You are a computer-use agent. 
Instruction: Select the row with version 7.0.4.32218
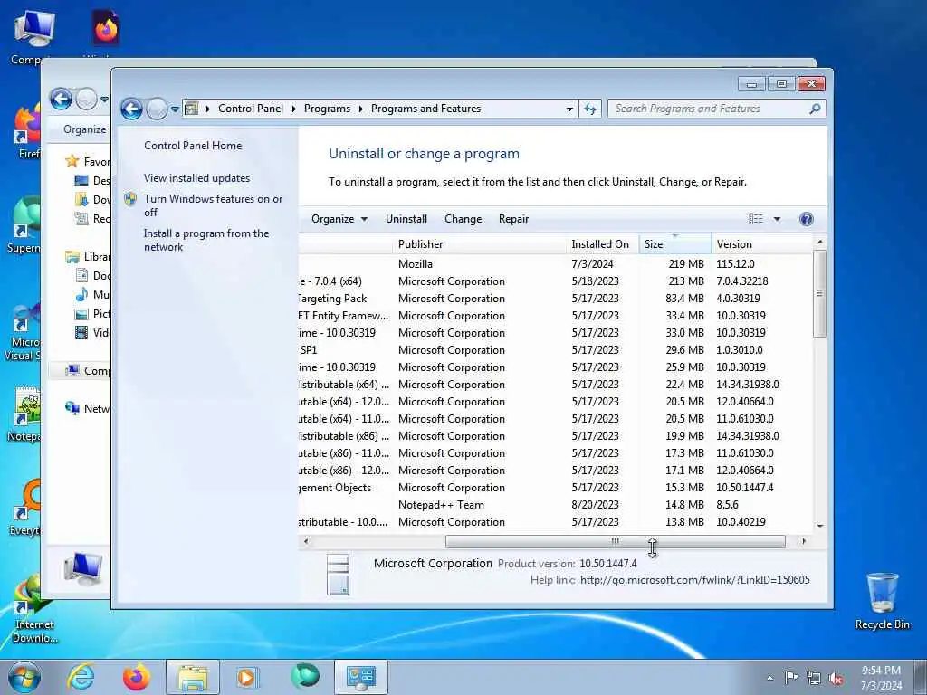pos(556,281)
